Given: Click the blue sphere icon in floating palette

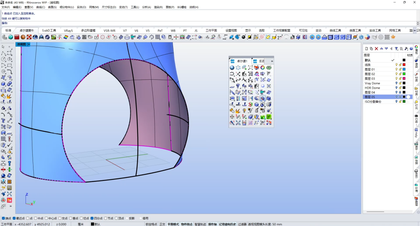Looking at the screenshot, I should [x=232, y=67].
